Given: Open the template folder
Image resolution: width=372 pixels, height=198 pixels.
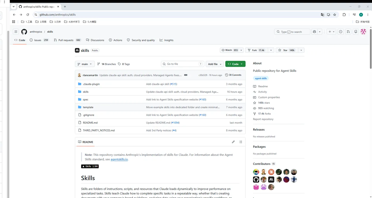Looking at the screenshot, I should [88, 107].
